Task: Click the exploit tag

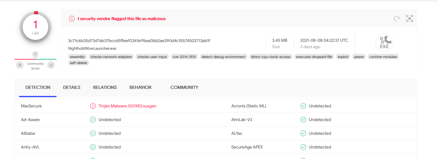Action: tap(343, 57)
